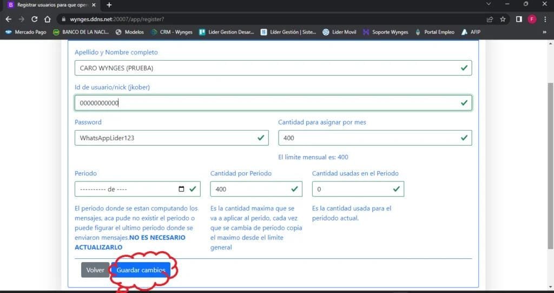The width and height of the screenshot is (554, 293).
Task: Select the Registrar usuarios browser tab
Action: click(50, 5)
